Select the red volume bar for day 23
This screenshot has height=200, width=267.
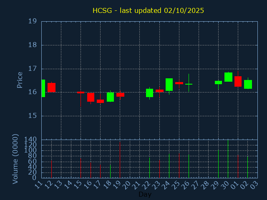point(159,169)
